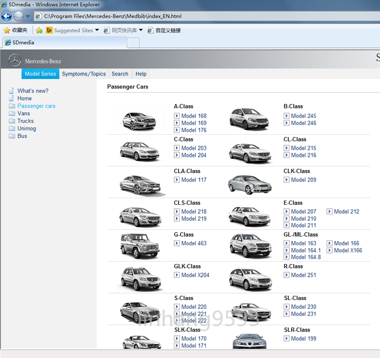Open Model 199 link
Screen dimensions: 380x358
point(303,339)
